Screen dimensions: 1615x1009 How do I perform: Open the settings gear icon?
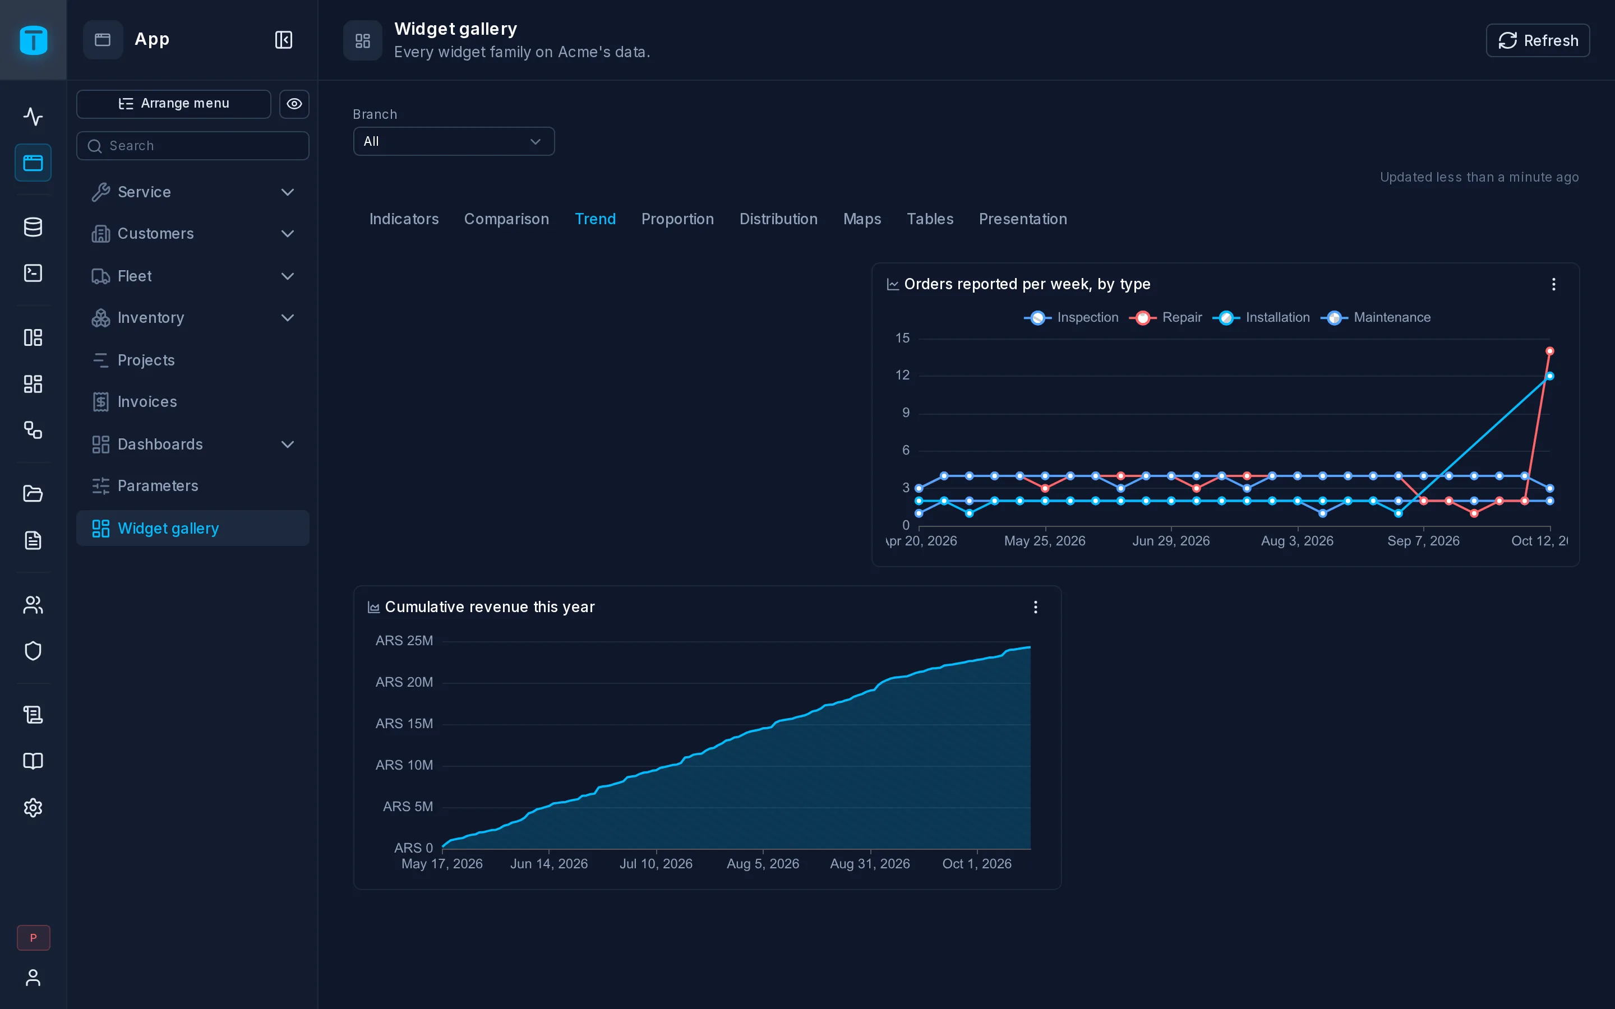click(33, 807)
